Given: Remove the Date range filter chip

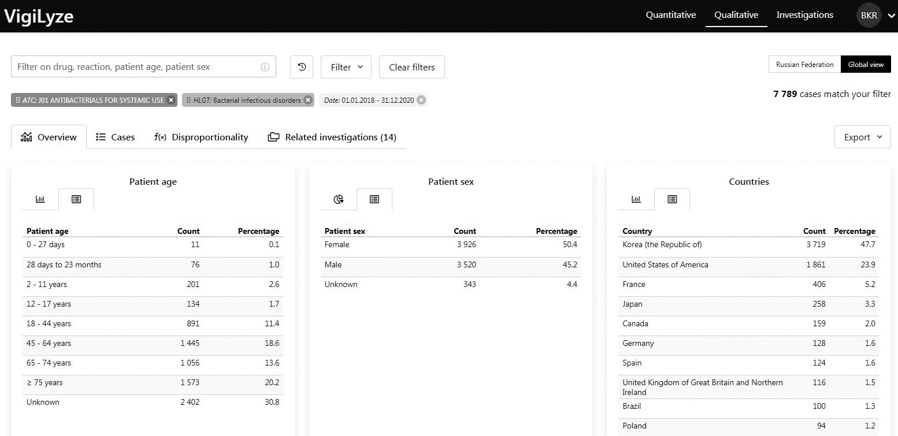Looking at the screenshot, I should point(421,100).
